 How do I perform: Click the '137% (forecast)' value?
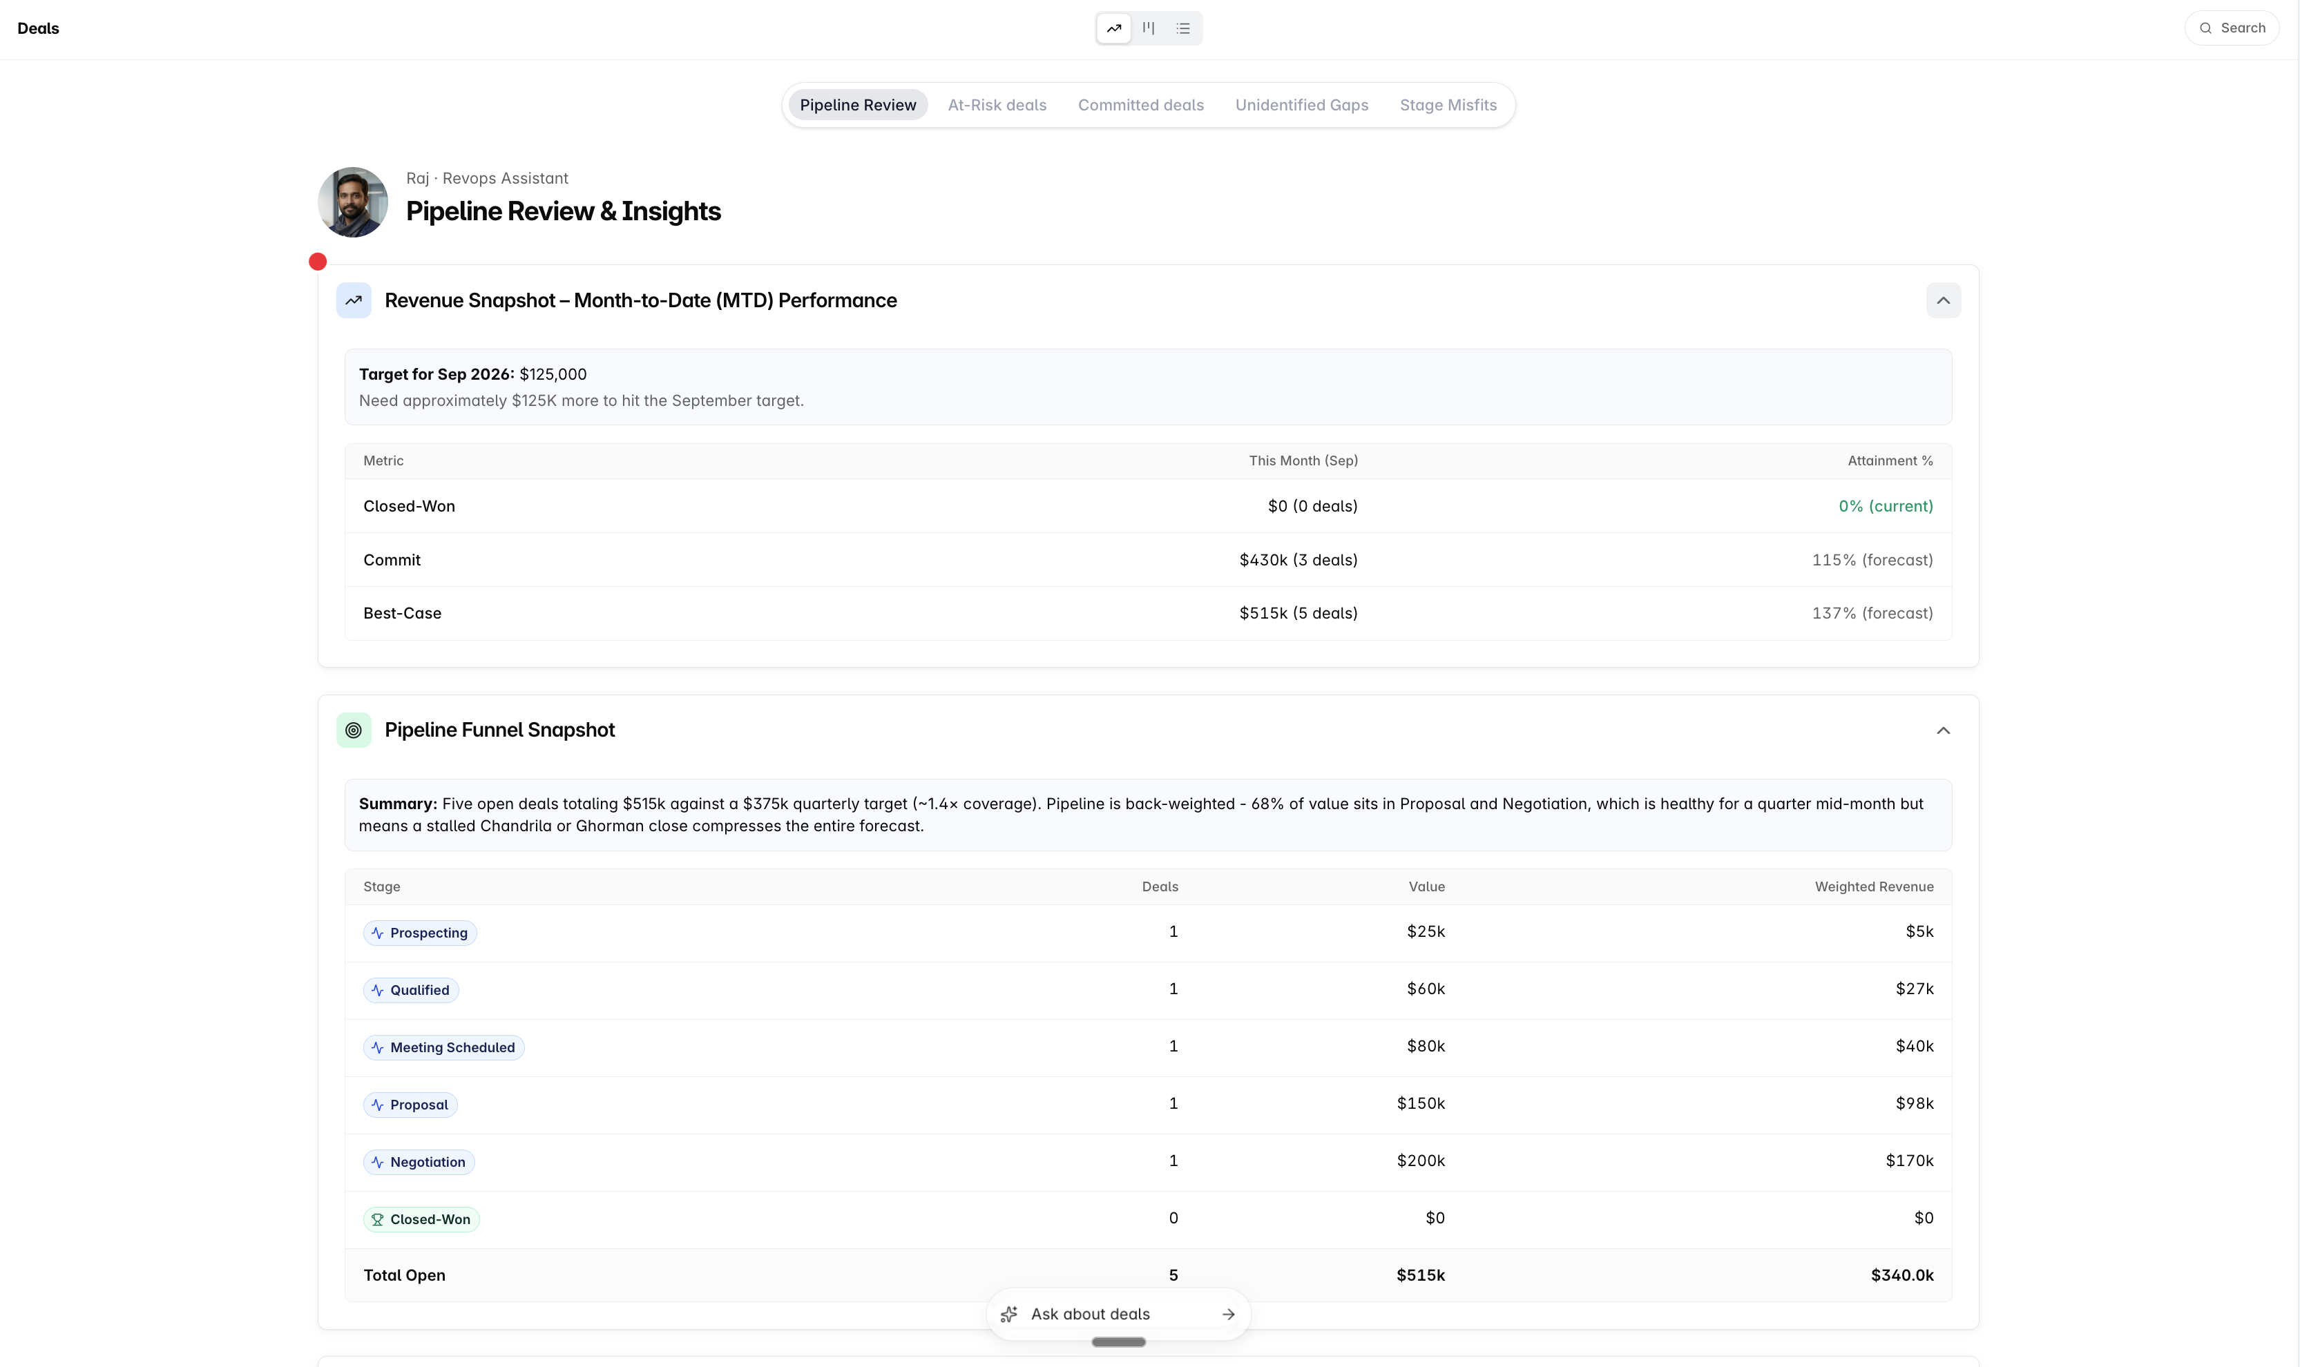[1872, 614]
